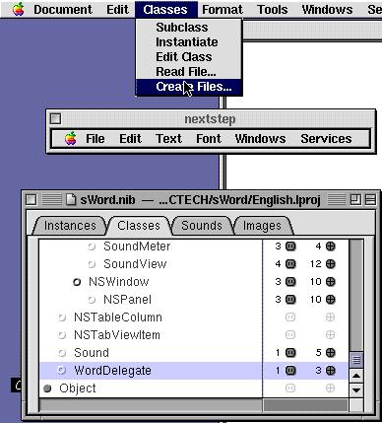Select the NSTabViewItem class row

point(194,335)
